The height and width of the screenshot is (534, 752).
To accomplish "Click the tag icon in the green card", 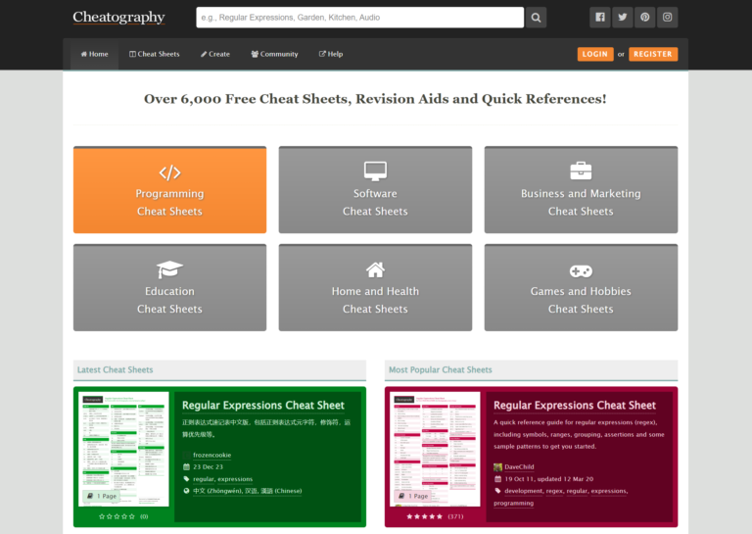I will coord(187,479).
